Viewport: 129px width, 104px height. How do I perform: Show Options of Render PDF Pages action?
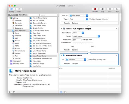[75, 50]
